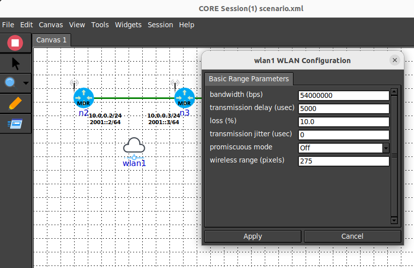Close the wlan1 WLAN Configuration dialog
Screen dimensions: 414x268
(395, 60)
